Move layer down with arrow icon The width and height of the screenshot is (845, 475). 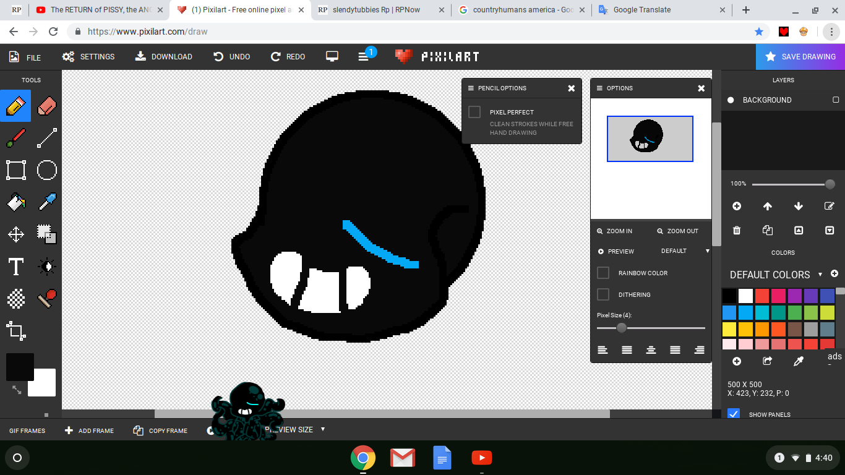(x=799, y=206)
